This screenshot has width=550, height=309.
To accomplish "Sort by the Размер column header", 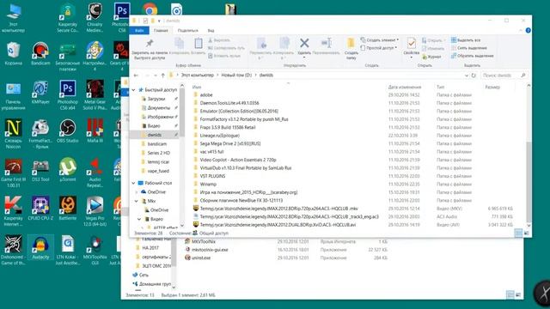I will (x=492, y=87).
